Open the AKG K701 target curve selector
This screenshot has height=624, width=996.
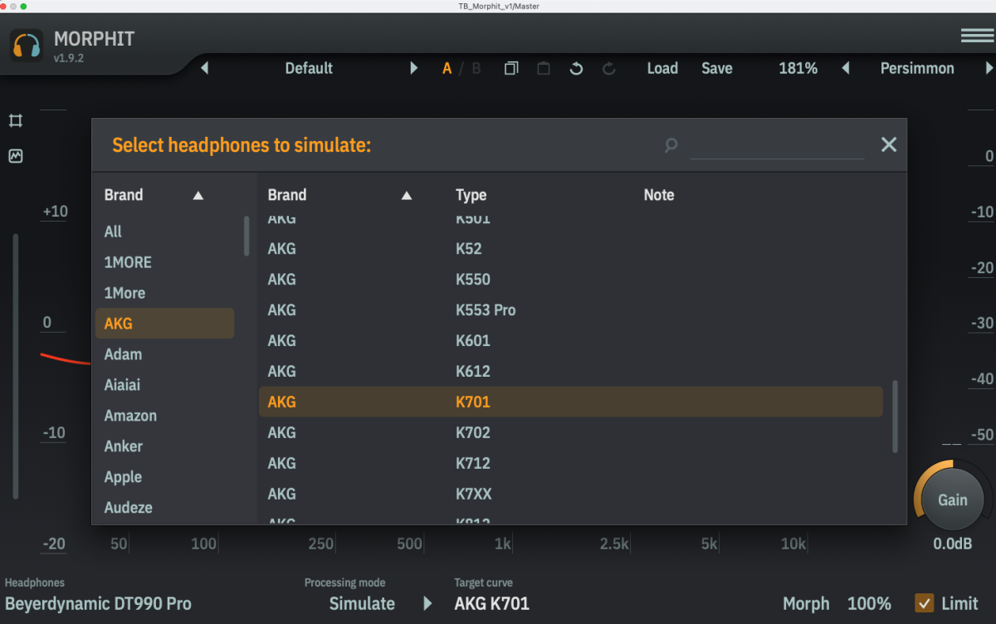click(491, 604)
